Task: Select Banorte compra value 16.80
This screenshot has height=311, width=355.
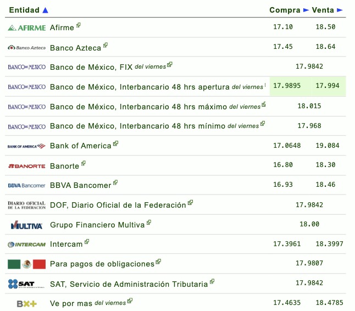Action: click(x=283, y=165)
